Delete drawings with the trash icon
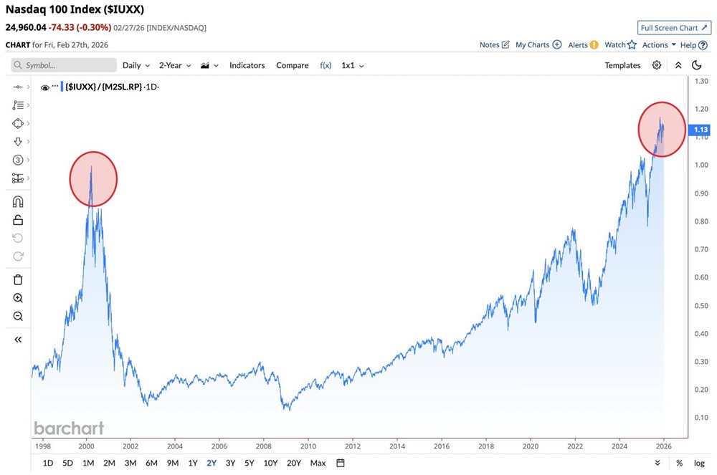 (x=18, y=279)
